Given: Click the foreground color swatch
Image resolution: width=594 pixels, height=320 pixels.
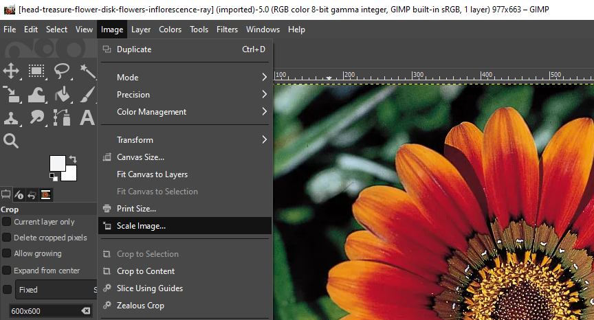Looking at the screenshot, I should pyautogui.click(x=58, y=163).
